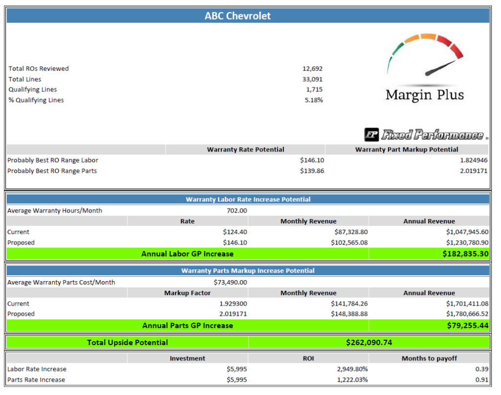Select the $262,090.74 total upside value

point(369,342)
